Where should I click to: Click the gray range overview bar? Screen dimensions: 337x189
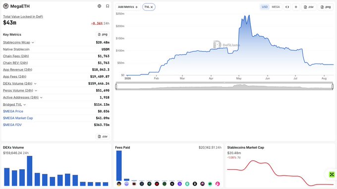click(225, 86)
